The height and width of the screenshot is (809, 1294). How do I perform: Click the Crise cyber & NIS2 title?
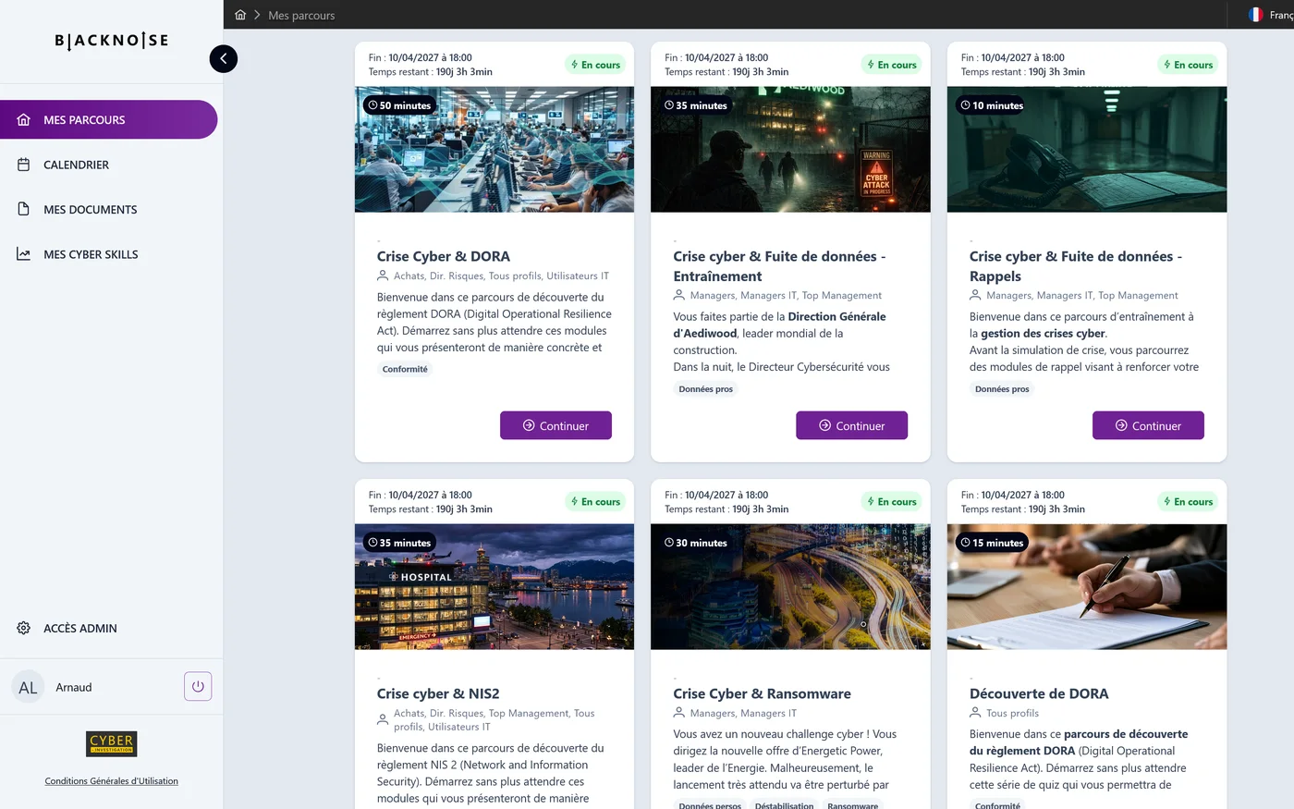click(x=438, y=693)
